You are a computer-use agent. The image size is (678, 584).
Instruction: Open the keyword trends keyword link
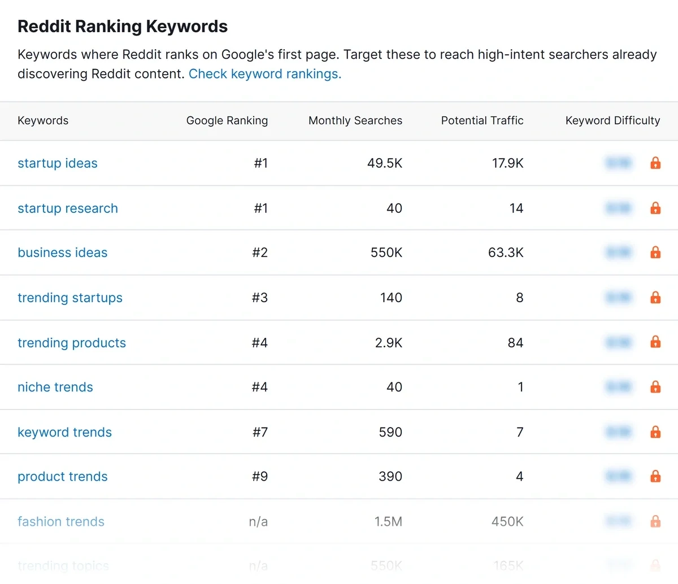[x=65, y=432]
